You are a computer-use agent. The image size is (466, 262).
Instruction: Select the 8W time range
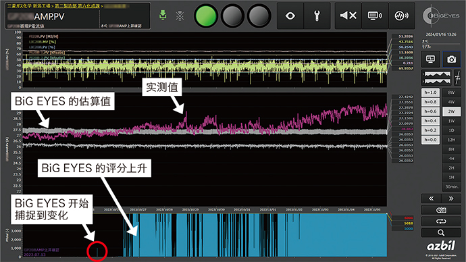[451, 93]
